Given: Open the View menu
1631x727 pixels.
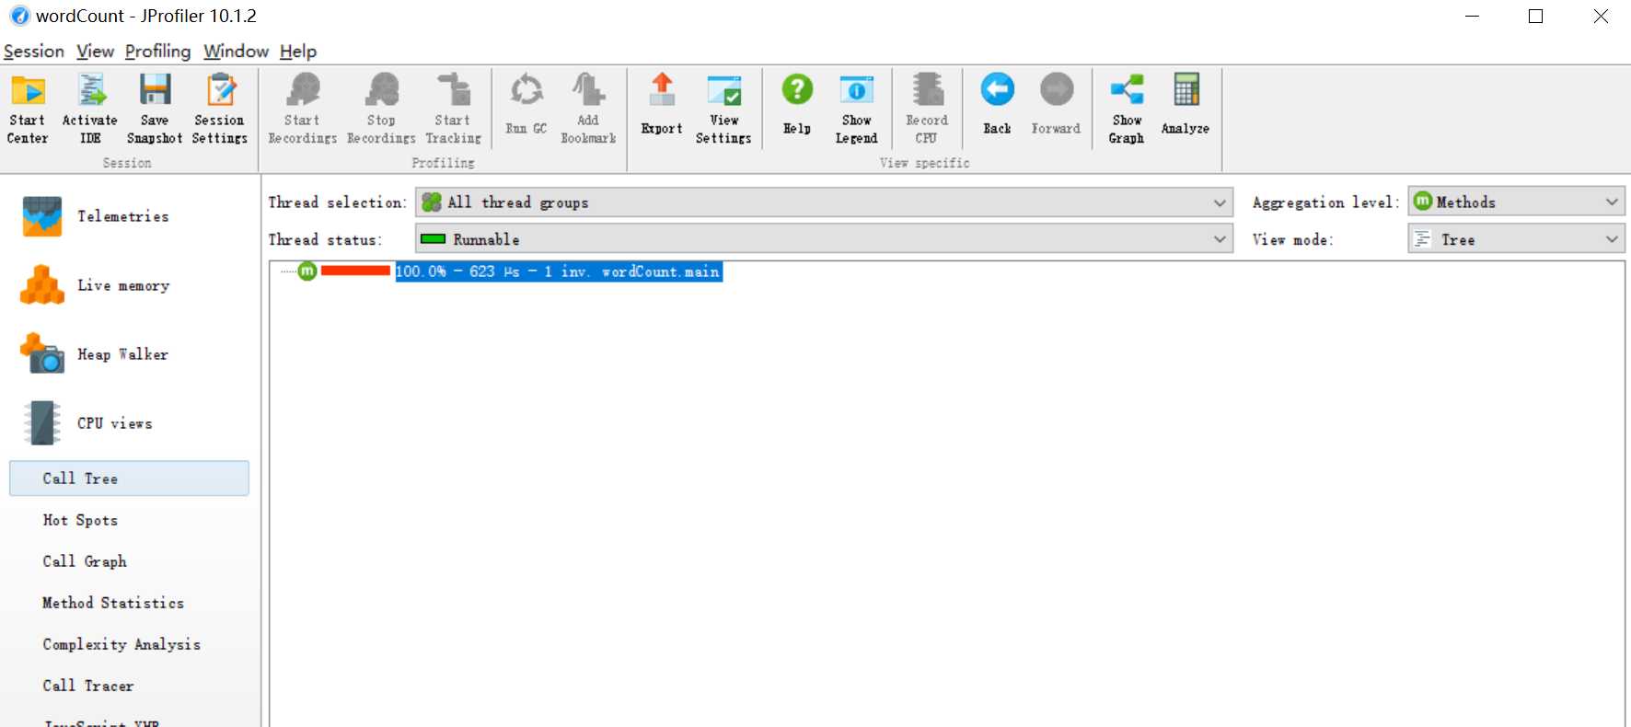Looking at the screenshot, I should tap(95, 52).
